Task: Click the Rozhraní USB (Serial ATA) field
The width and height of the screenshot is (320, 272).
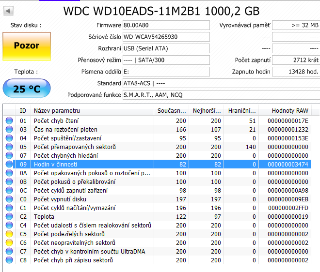Action: tap(166, 48)
